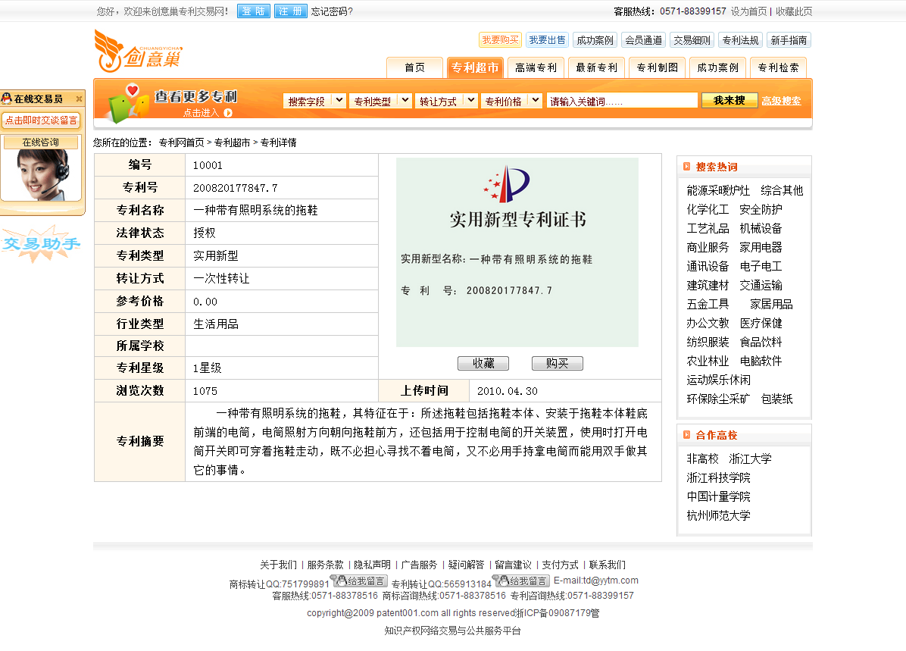This screenshot has height=651, width=906.
Task: Expand the 专利价格 dropdown
Action: 535,101
